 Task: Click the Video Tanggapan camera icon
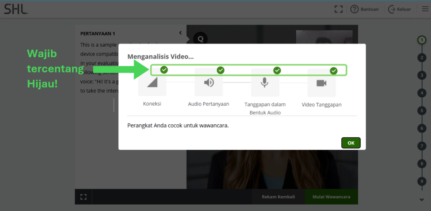pyautogui.click(x=322, y=83)
